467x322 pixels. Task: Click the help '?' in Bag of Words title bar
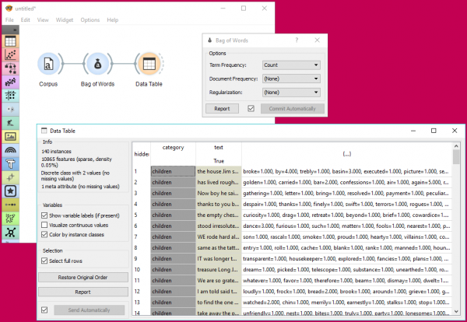pyautogui.click(x=296, y=40)
